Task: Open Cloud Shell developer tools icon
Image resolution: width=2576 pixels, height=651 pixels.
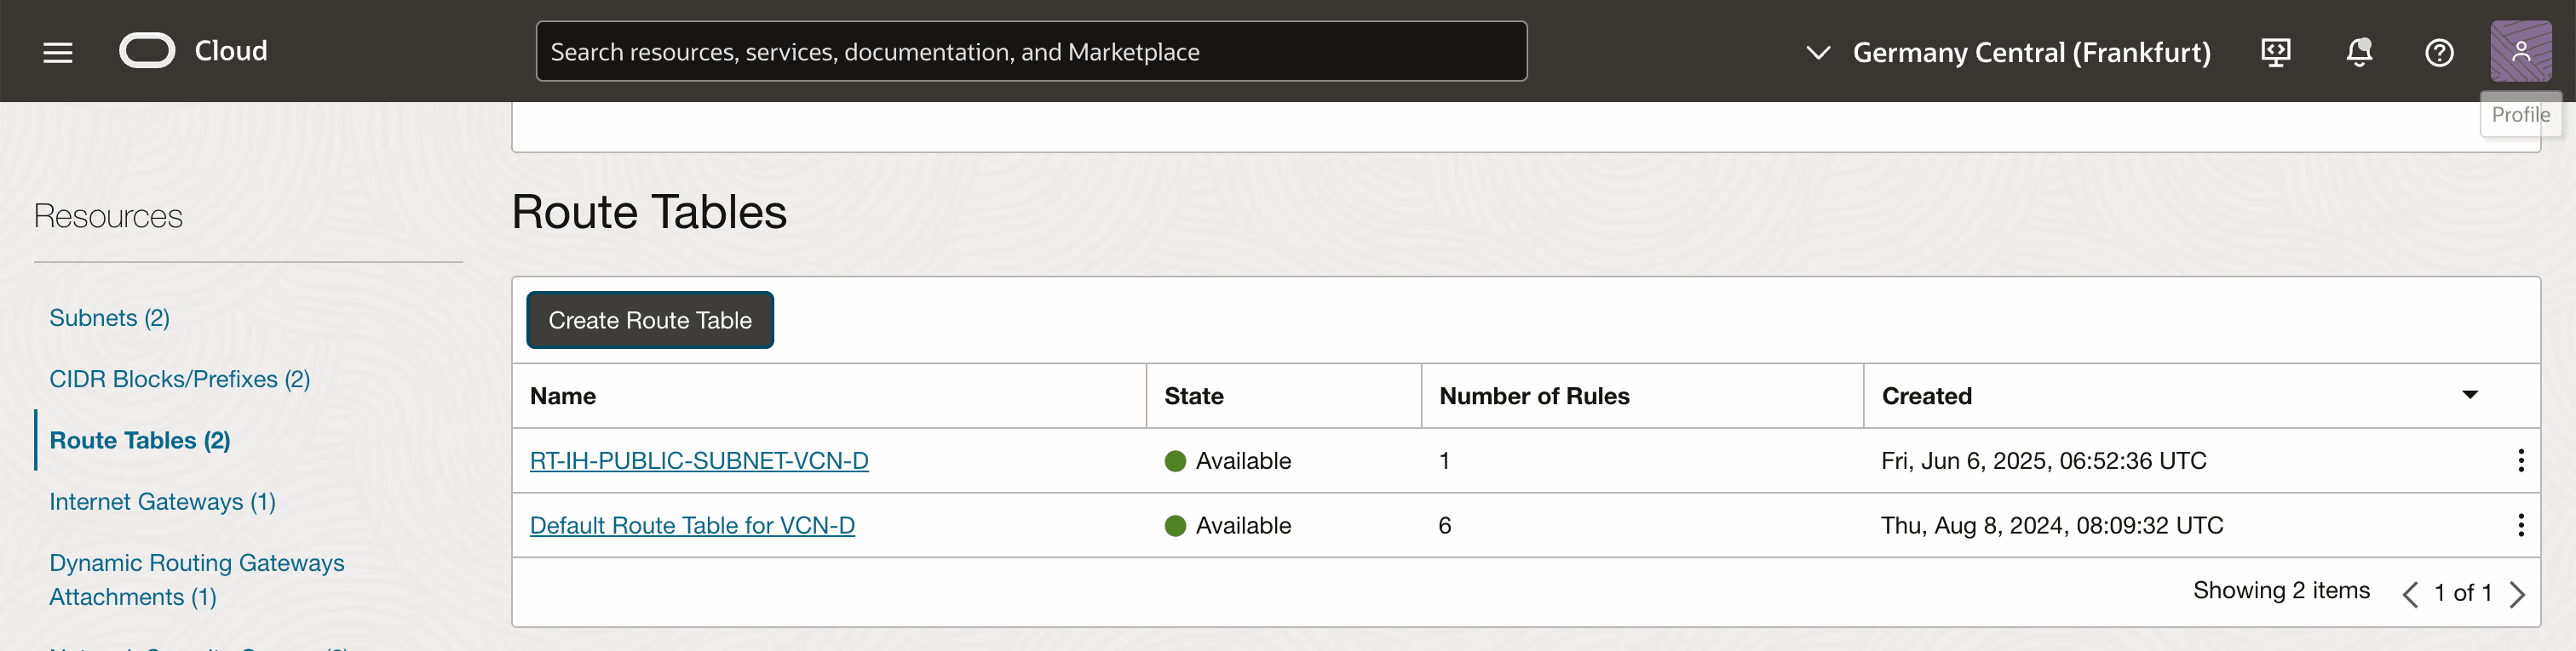Action: pos(2275,52)
